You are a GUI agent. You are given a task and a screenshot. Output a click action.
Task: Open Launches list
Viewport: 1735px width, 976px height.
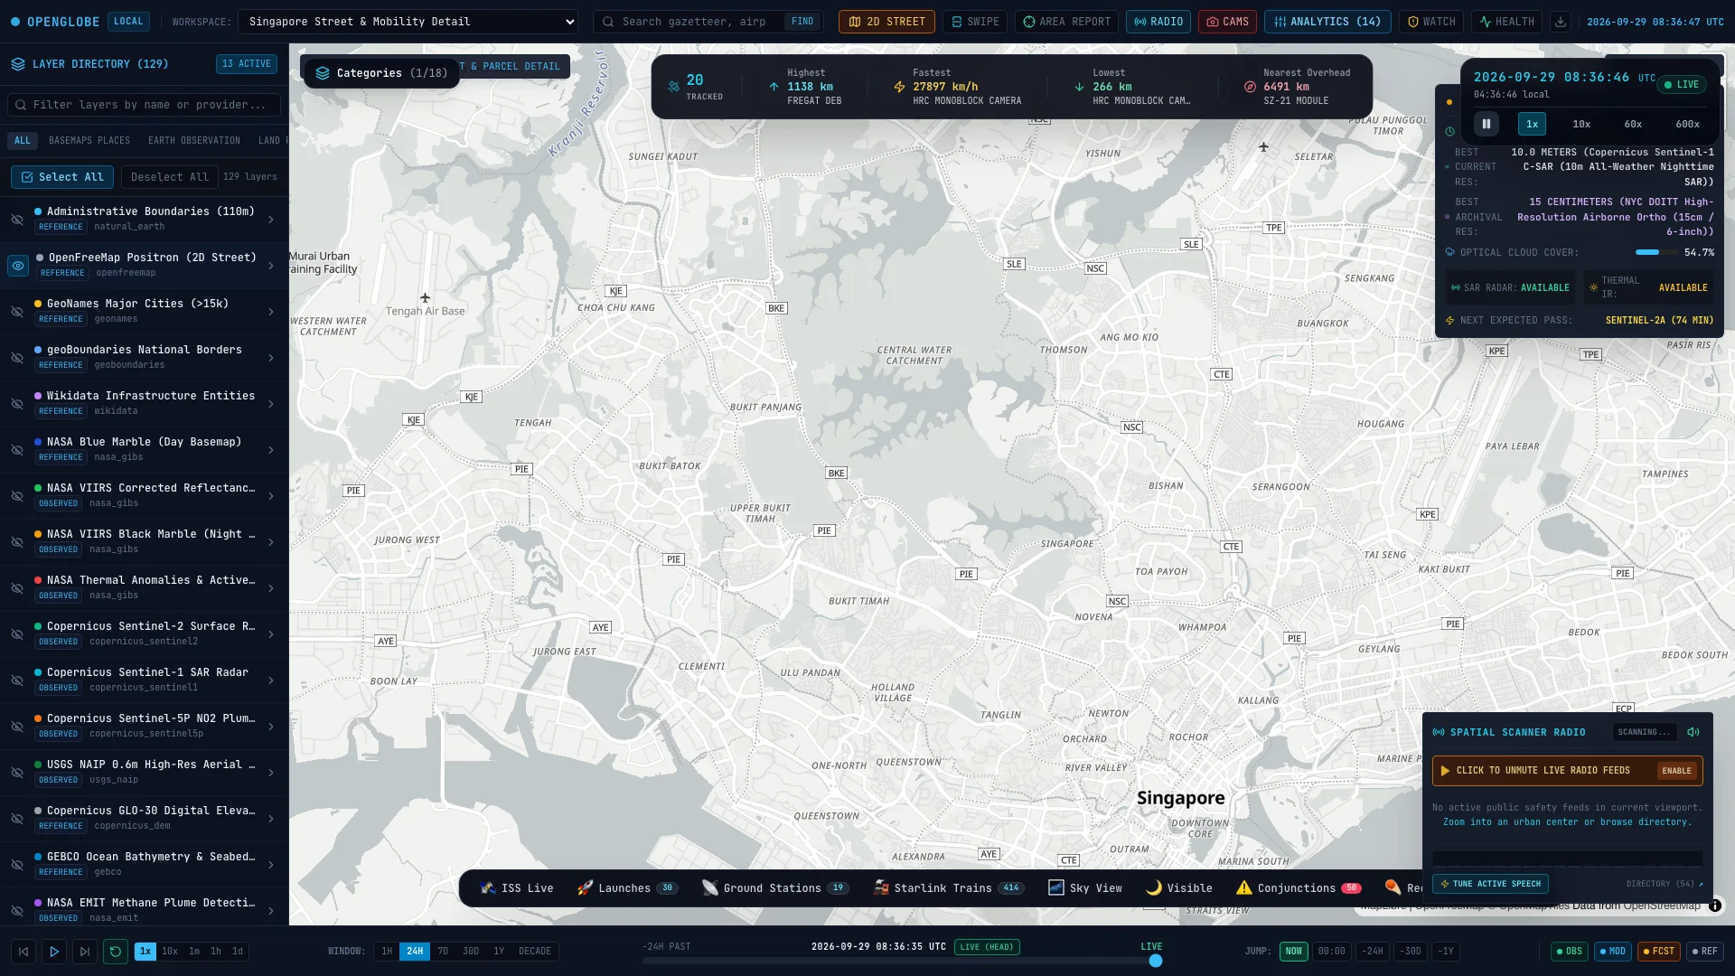(628, 888)
